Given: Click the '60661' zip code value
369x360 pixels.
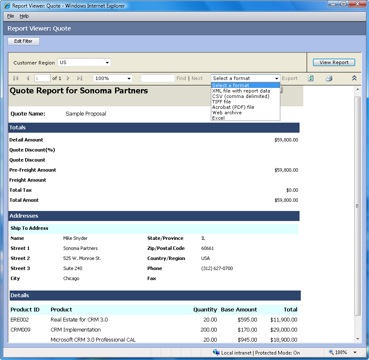Looking at the screenshot, I should tap(208, 248).
